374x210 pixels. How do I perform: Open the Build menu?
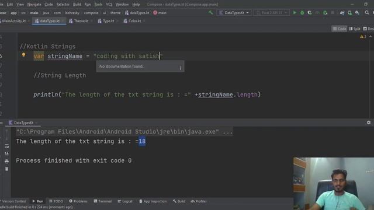77,4
